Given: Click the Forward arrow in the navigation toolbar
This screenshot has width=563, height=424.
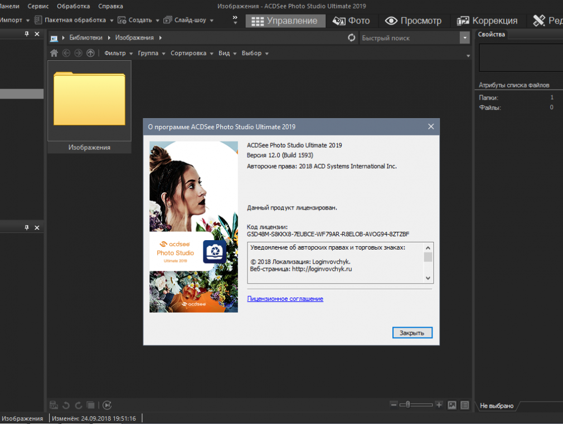Looking at the screenshot, I should coord(78,53).
